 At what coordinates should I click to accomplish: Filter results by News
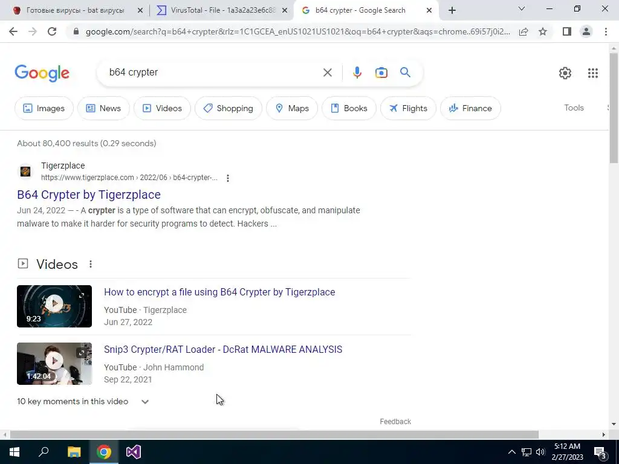pos(103,108)
